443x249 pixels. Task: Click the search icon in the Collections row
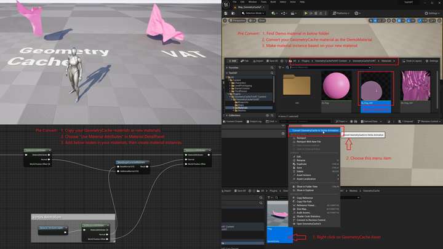point(272,116)
